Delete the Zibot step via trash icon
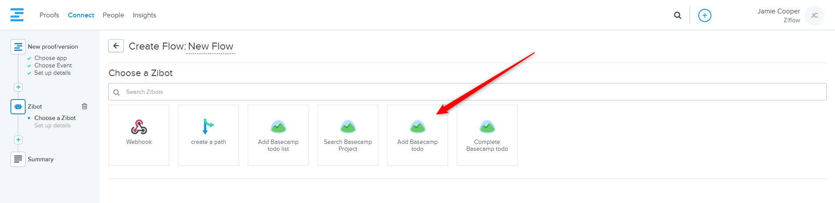The image size is (835, 203). [84, 106]
